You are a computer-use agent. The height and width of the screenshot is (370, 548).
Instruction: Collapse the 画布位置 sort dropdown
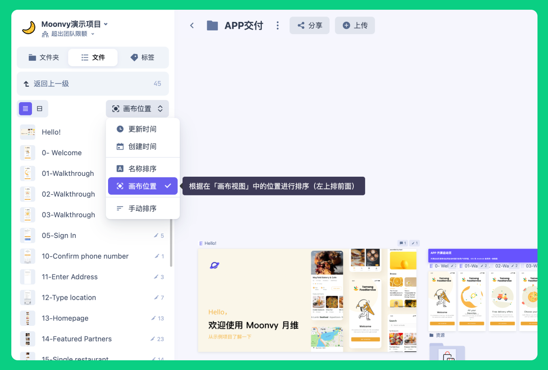coord(137,109)
